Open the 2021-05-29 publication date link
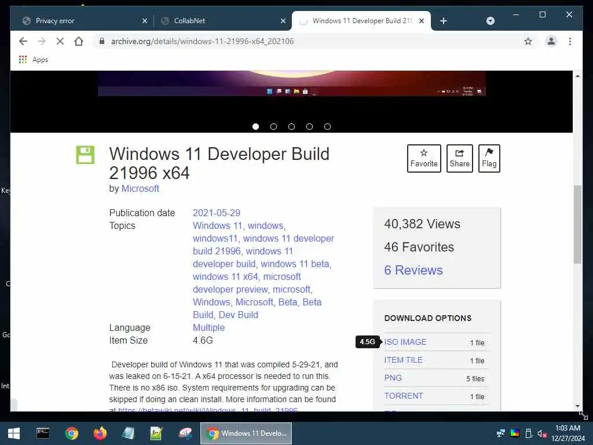The width and height of the screenshot is (593, 445). click(217, 213)
